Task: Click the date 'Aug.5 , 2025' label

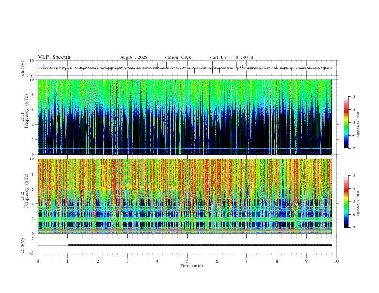Action: point(134,57)
